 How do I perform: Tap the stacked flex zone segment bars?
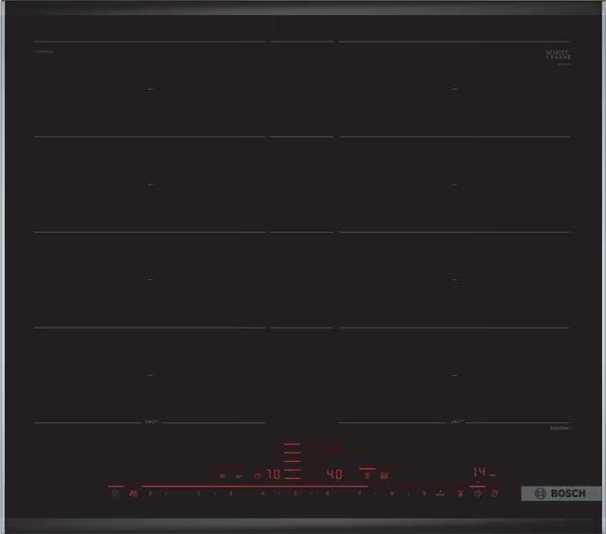293,461
